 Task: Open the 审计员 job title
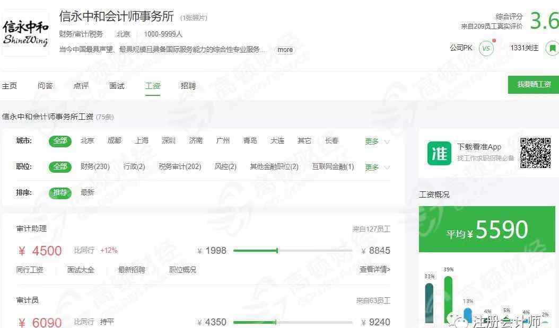pyautogui.click(x=28, y=300)
